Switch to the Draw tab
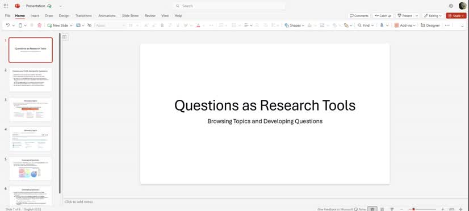 click(49, 15)
